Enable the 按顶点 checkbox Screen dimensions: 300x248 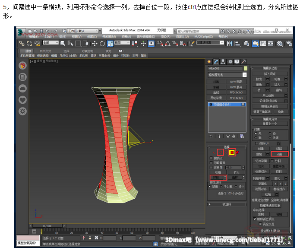[211, 158]
